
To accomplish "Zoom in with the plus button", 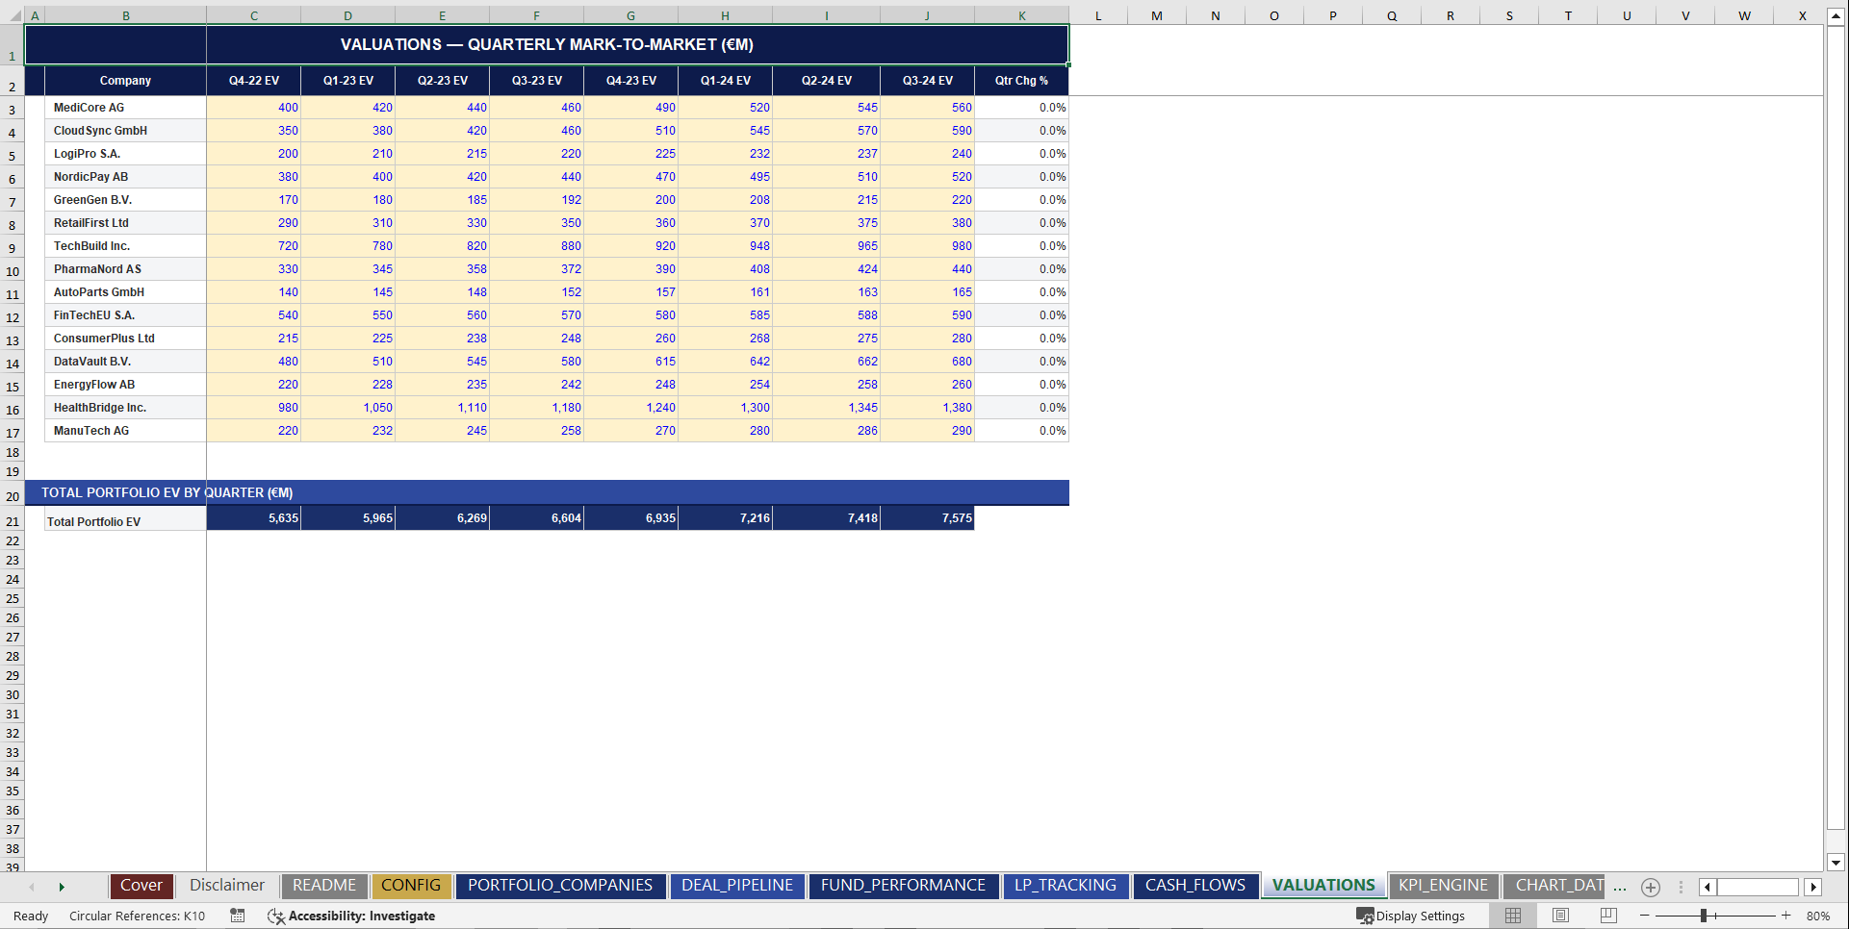I will (1786, 916).
